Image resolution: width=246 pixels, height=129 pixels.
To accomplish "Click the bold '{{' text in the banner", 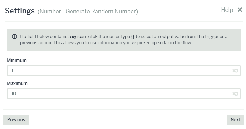I will [133, 37].
